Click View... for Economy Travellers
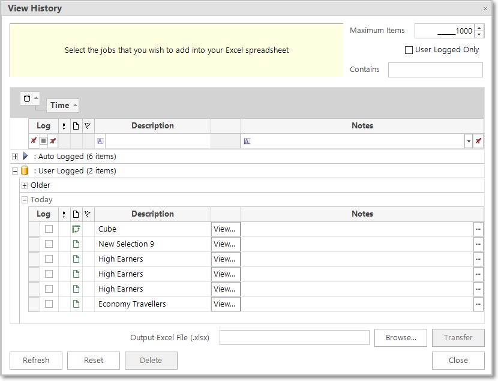498x381 pixels. pyautogui.click(x=226, y=304)
